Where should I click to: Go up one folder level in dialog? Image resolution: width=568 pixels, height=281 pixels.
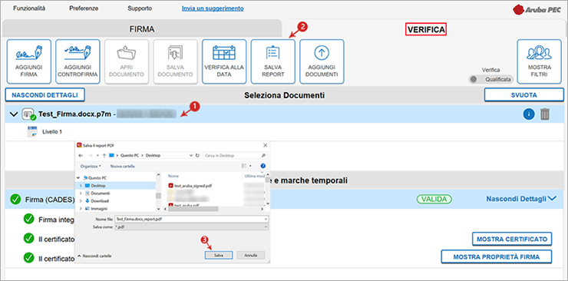click(104, 155)
